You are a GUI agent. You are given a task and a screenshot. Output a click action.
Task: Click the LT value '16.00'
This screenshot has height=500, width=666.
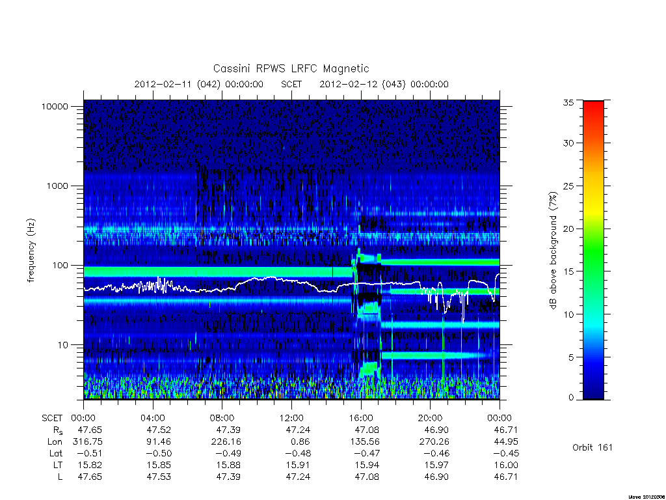tap(506, 465)
